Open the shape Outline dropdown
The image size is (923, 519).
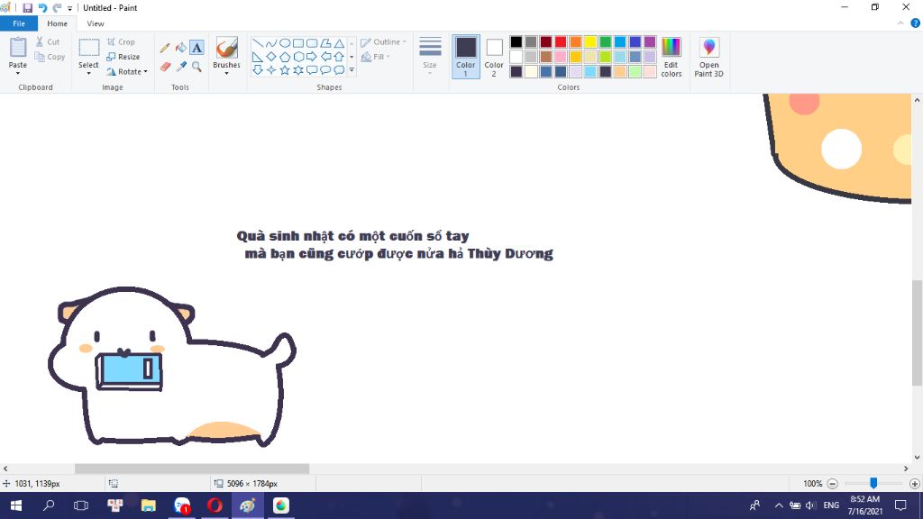click(x=383, y=41)
